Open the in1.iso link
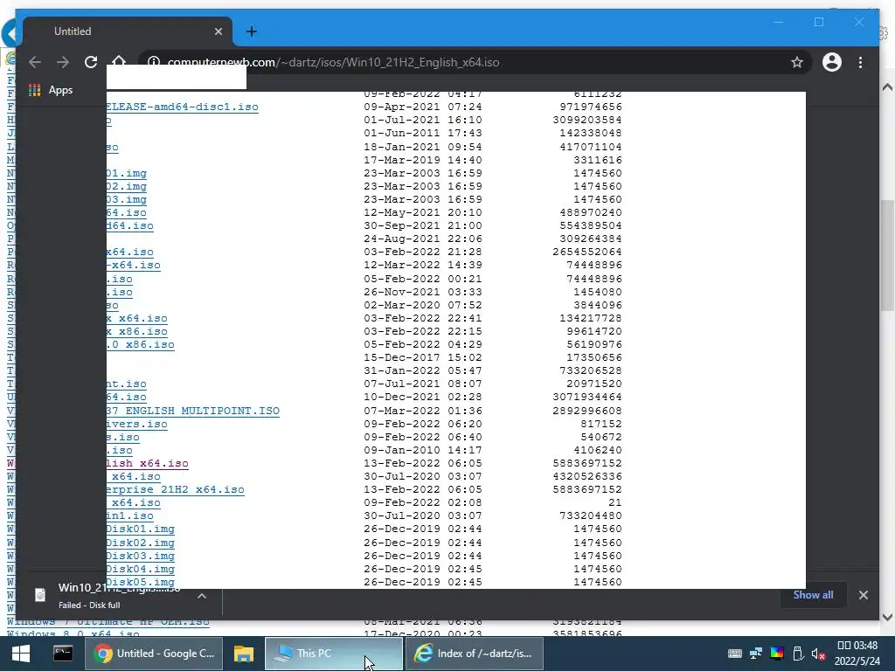The width and height of the screenshot is (895, 671). pyautogui.click(x=129, y=515)
